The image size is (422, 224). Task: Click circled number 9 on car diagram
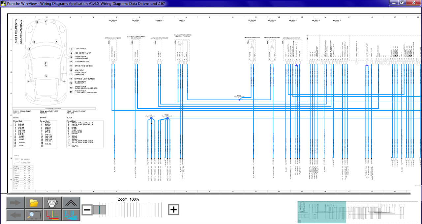(46, 76)
